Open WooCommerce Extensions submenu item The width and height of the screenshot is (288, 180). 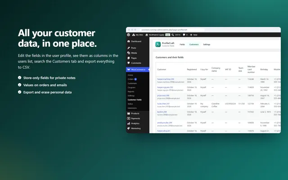pyautogui.click(x=132, y=108)
